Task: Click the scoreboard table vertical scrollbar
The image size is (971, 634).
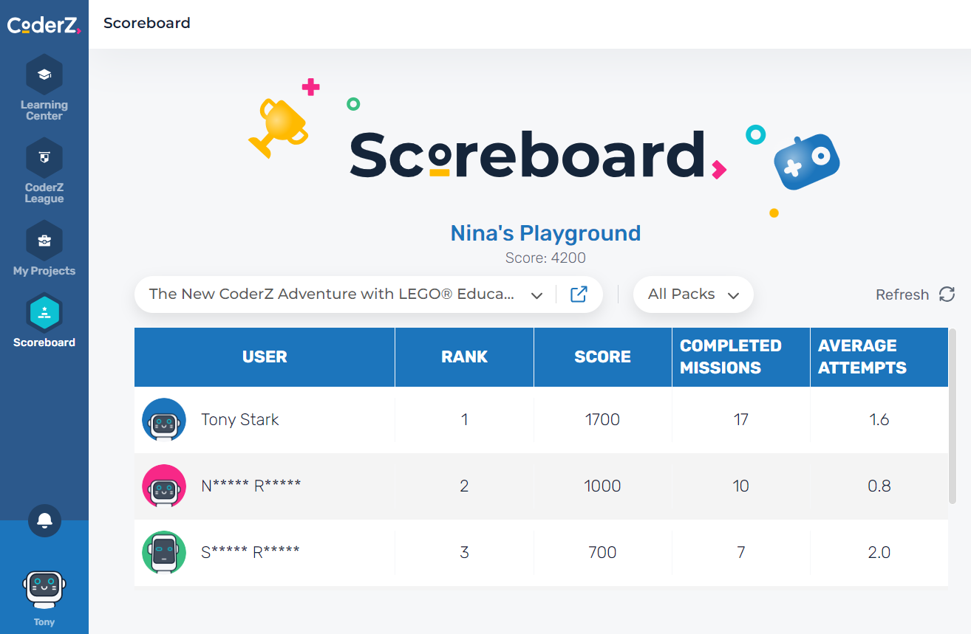Action: pyautogui.click(x=952, y=417)
